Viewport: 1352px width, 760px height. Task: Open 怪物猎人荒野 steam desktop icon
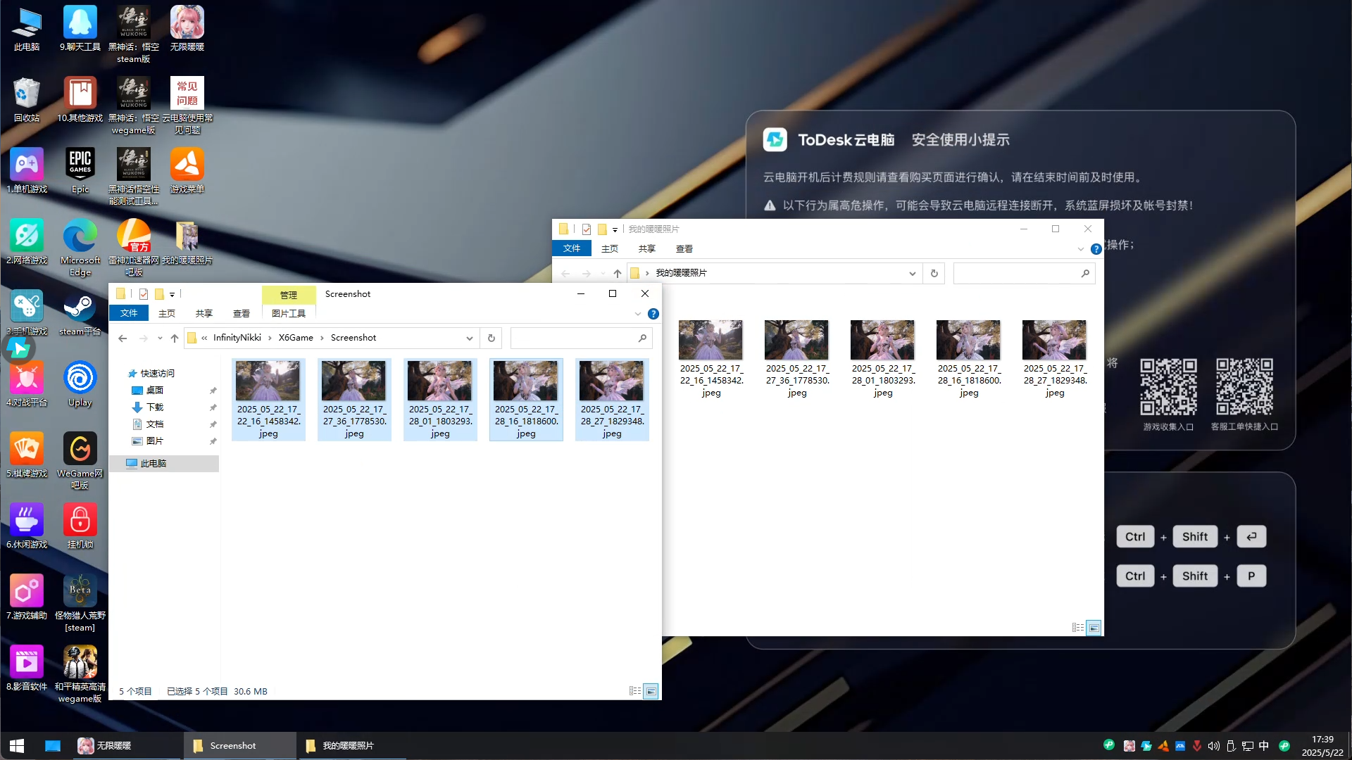(x=80, y=603)
